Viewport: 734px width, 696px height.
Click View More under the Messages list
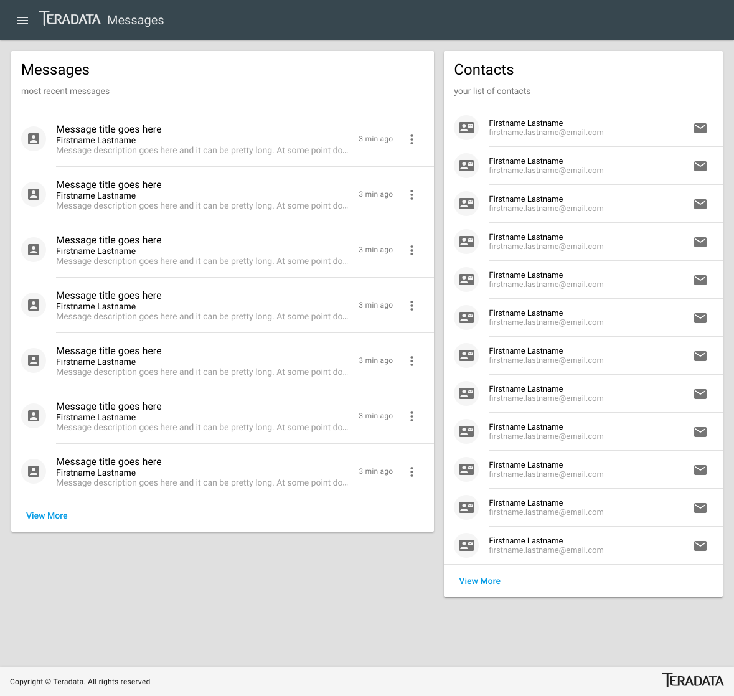47,515
